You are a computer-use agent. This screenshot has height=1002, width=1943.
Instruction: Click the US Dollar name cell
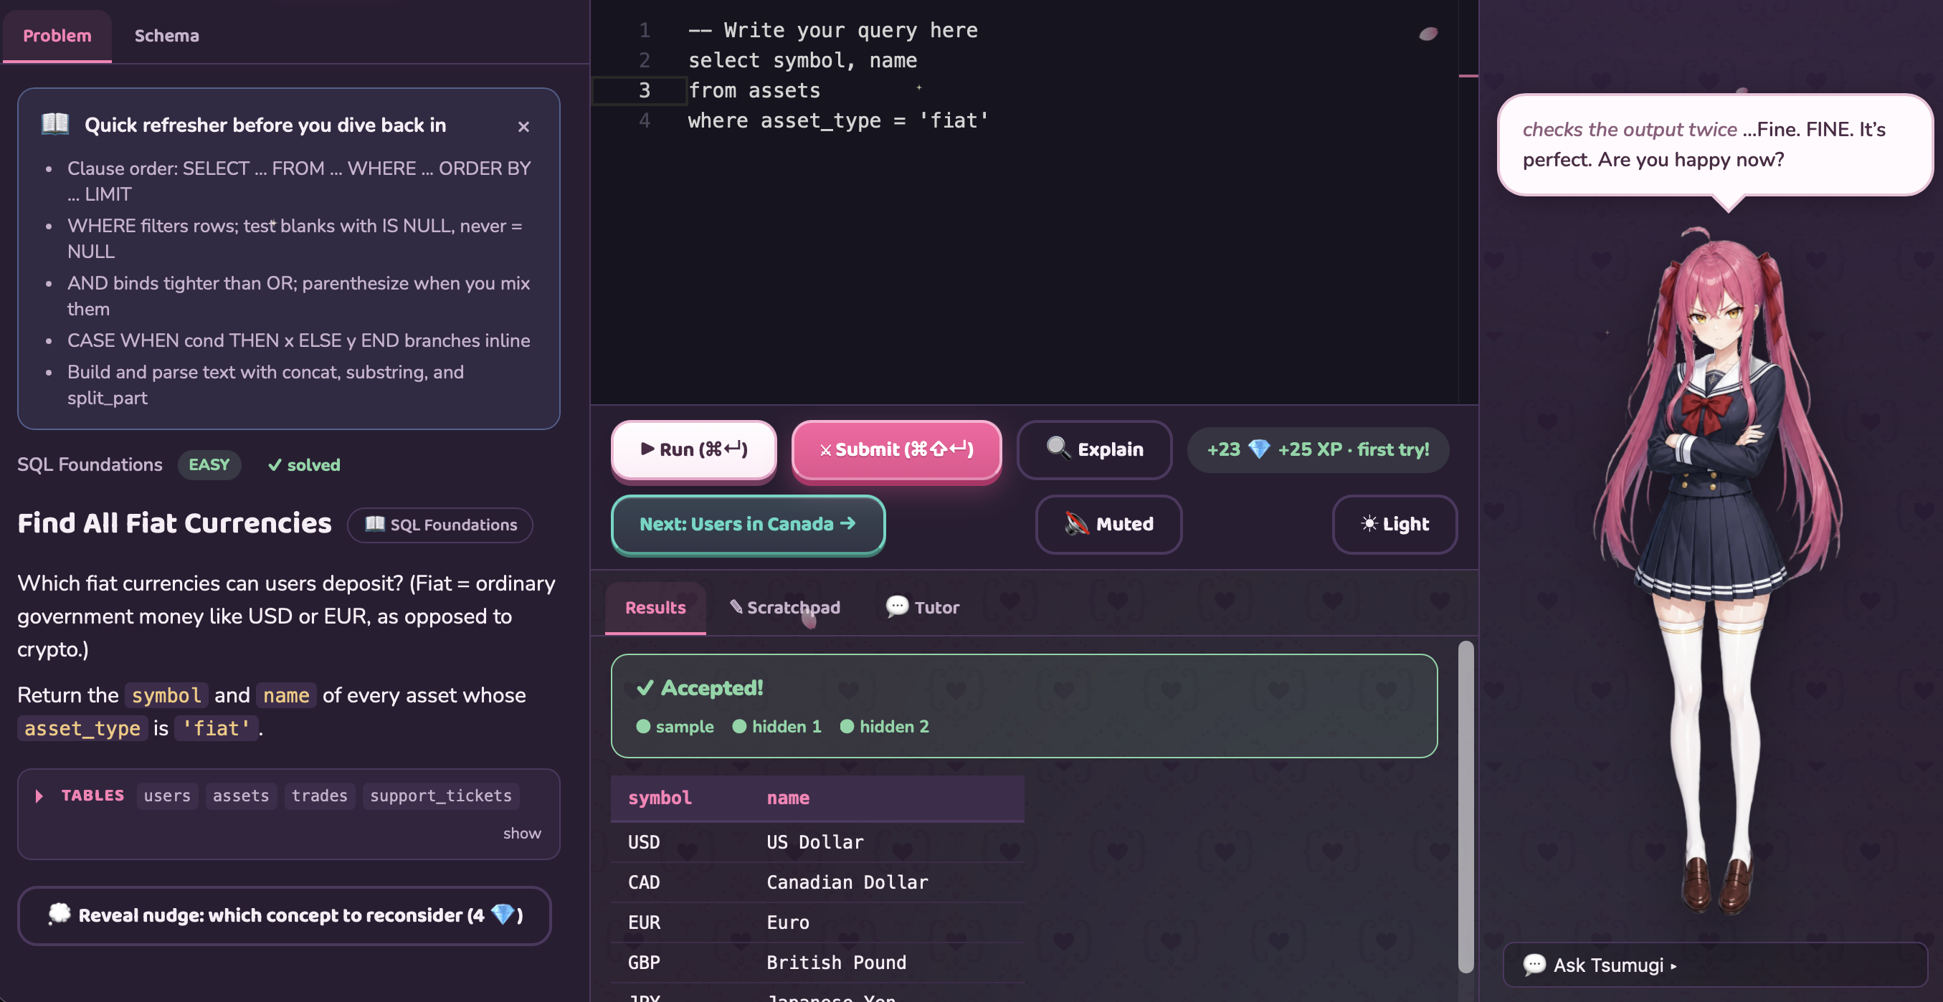coord(814,842)
